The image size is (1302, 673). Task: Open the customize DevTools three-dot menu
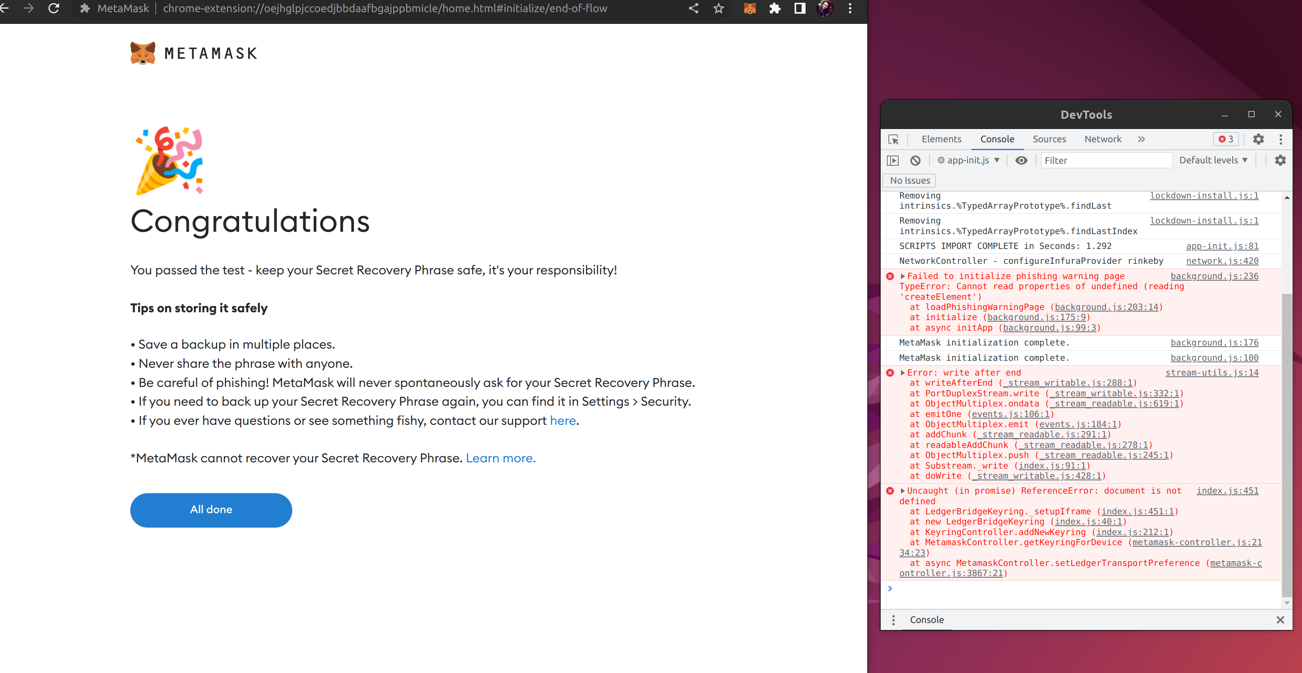(1281, 140)
